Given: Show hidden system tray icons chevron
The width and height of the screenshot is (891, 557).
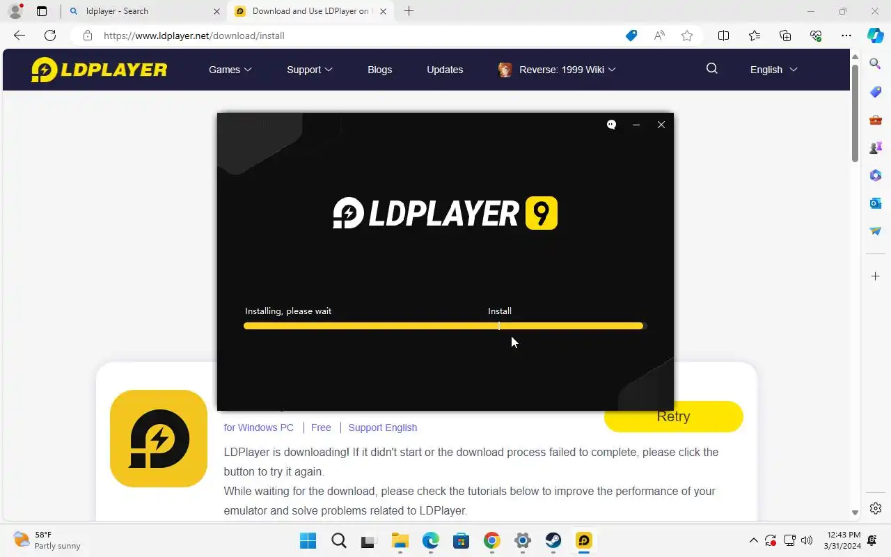Looking at the screenshot, I should coord(753,540).
